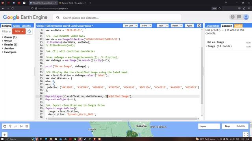Bookmark this page with the star

[220, 8]
